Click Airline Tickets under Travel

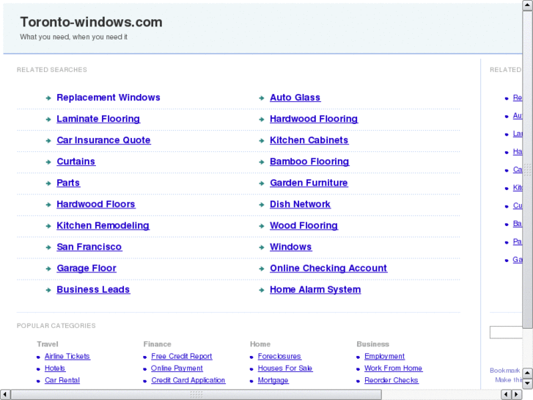coord(67,357)
